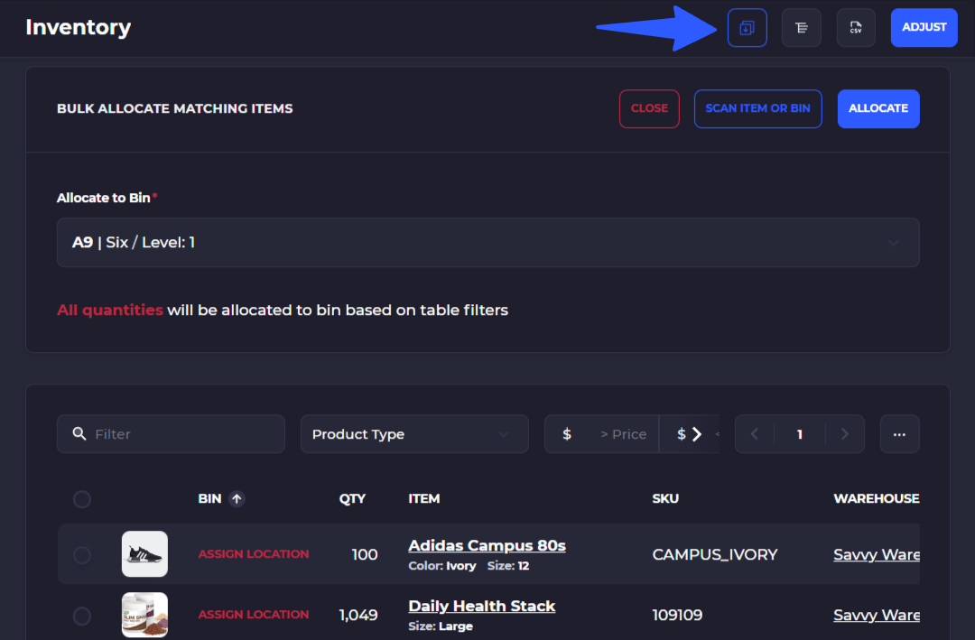Click SCAN ITEM OR BIN button
Screen dimensions: 975x640
point(758,109)
